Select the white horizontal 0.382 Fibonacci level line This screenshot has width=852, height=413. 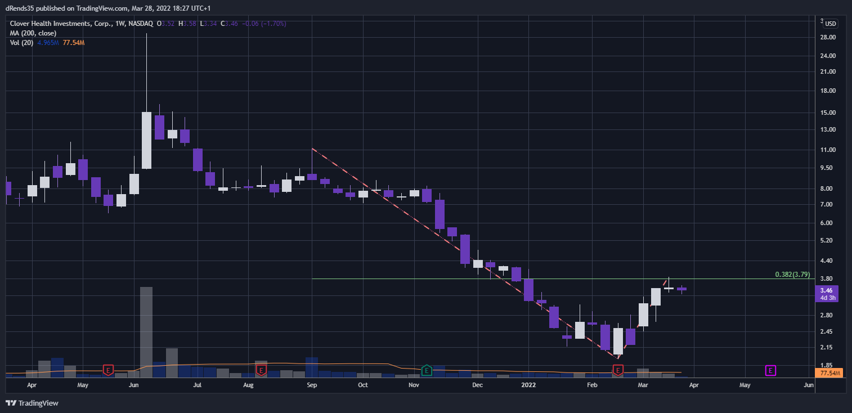coord(564,279)
